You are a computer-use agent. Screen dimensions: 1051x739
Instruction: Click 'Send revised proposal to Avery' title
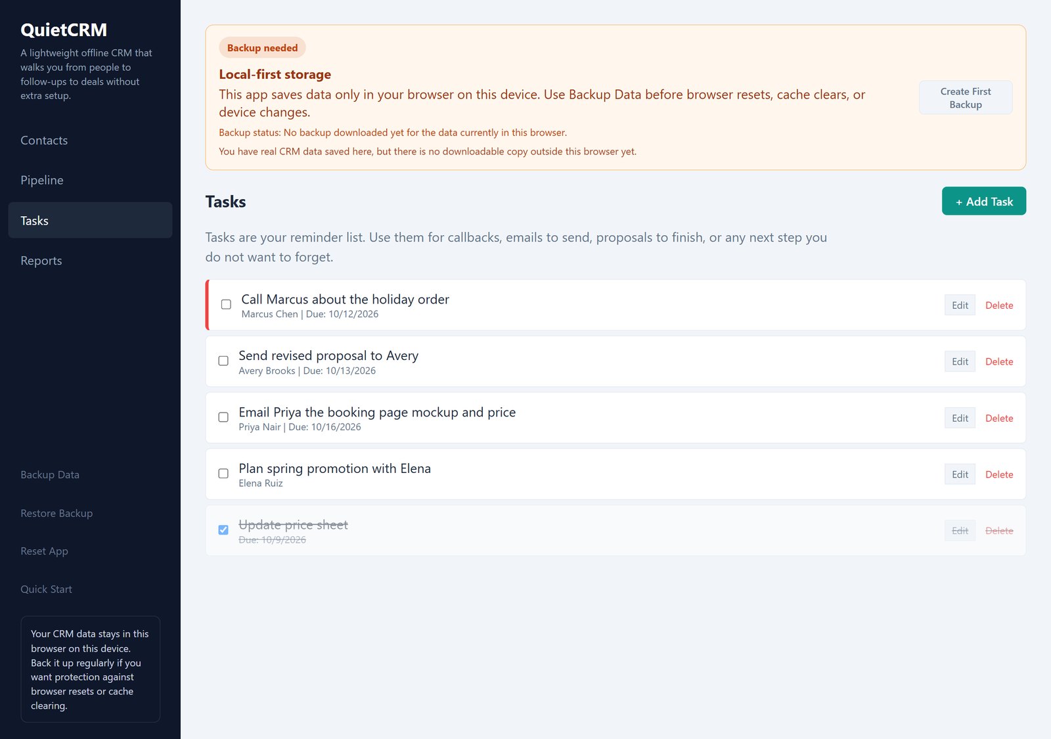click(328, 356)
